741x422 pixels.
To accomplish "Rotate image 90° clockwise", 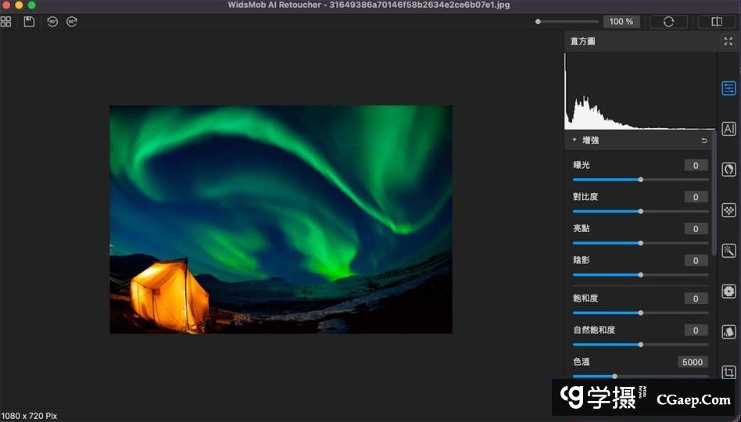I will [x=72, y=22].
